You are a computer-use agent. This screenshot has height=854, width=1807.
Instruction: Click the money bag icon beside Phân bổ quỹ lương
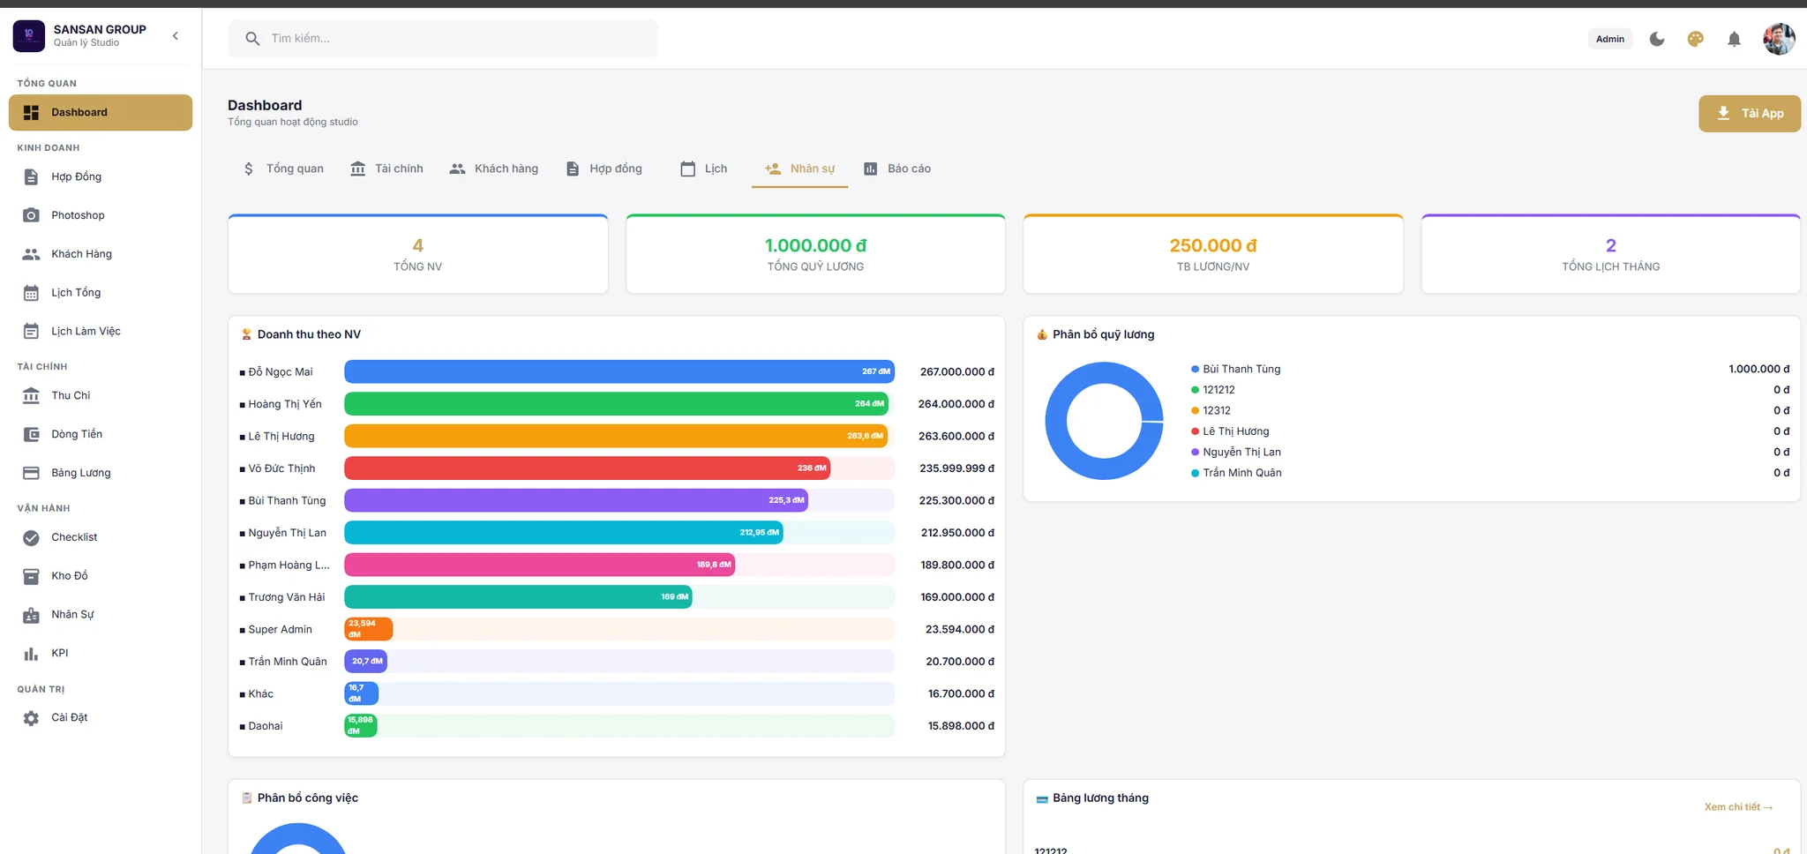pyautogui.click(x=1042, y=334)
